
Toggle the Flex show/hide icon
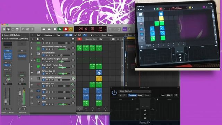80,35
